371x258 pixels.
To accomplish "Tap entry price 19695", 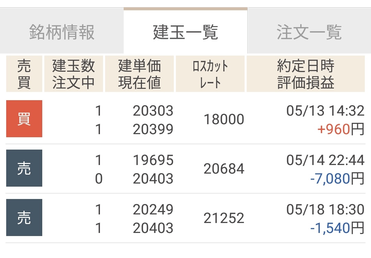I will click(153, 160).
